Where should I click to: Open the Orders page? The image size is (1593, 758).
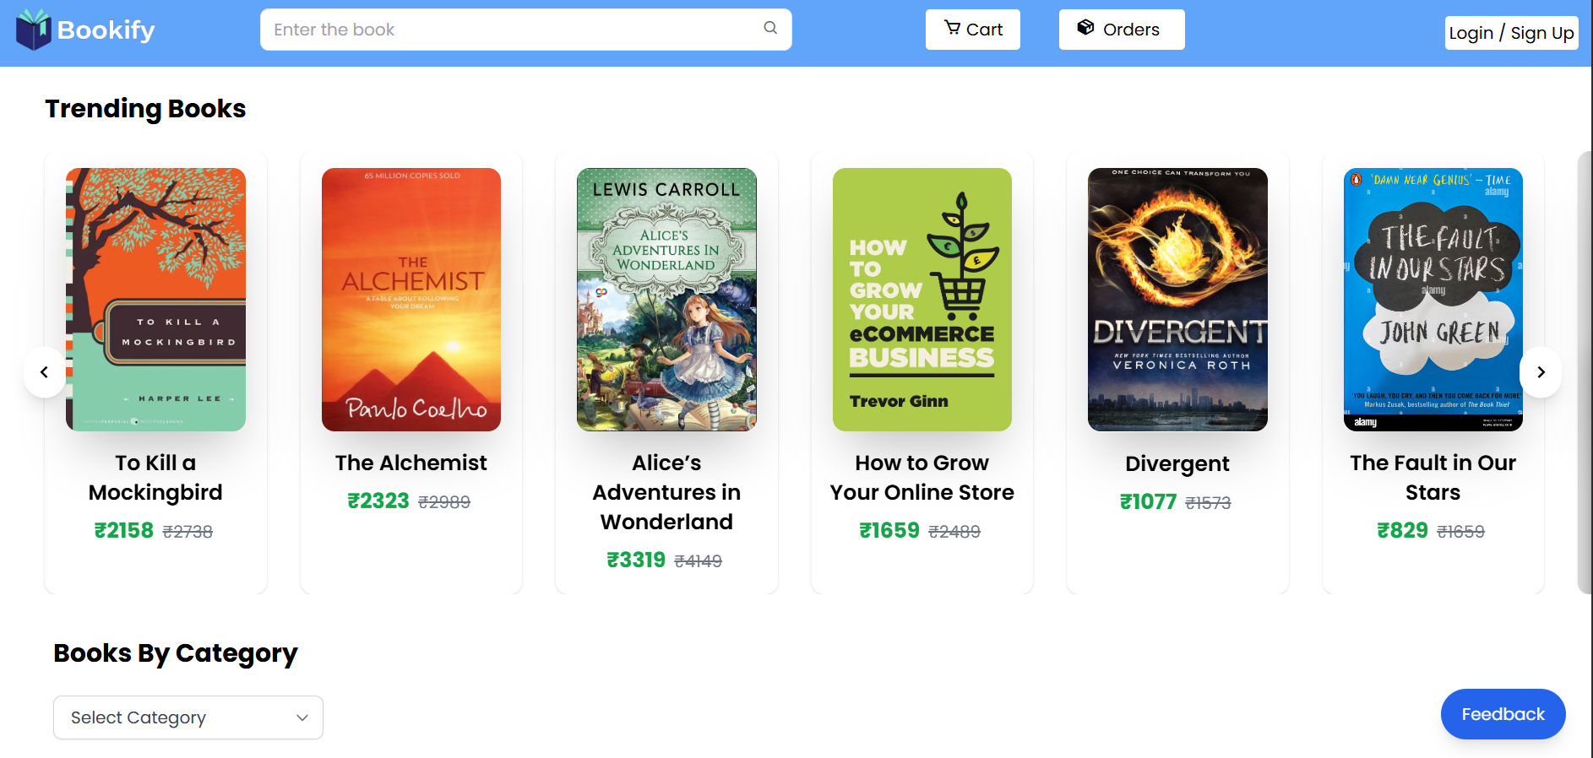(x=1122, y=30)
